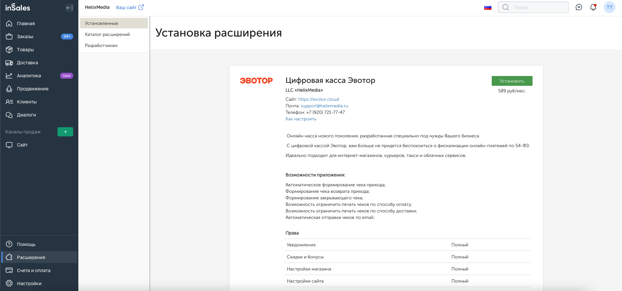
Task: Open the Аналитика menu item
Action: (39, 76)
